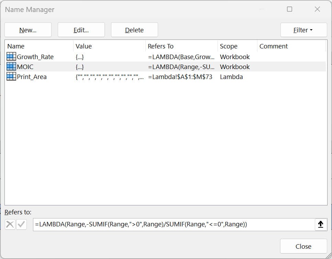
Task: Click inside the Refers to formula field
Action: (x=137, y=224)
